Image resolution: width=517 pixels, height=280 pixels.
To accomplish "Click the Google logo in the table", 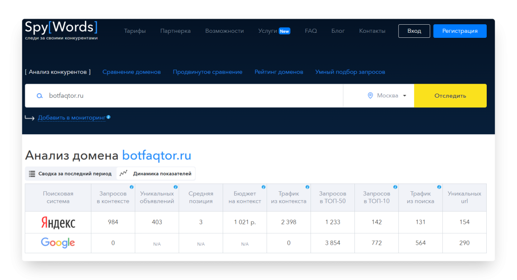I will tap(58, 243).
